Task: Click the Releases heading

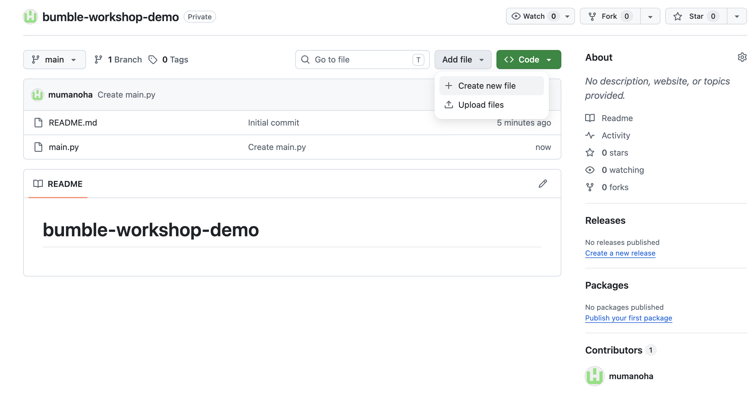Action: coord(605,221)
